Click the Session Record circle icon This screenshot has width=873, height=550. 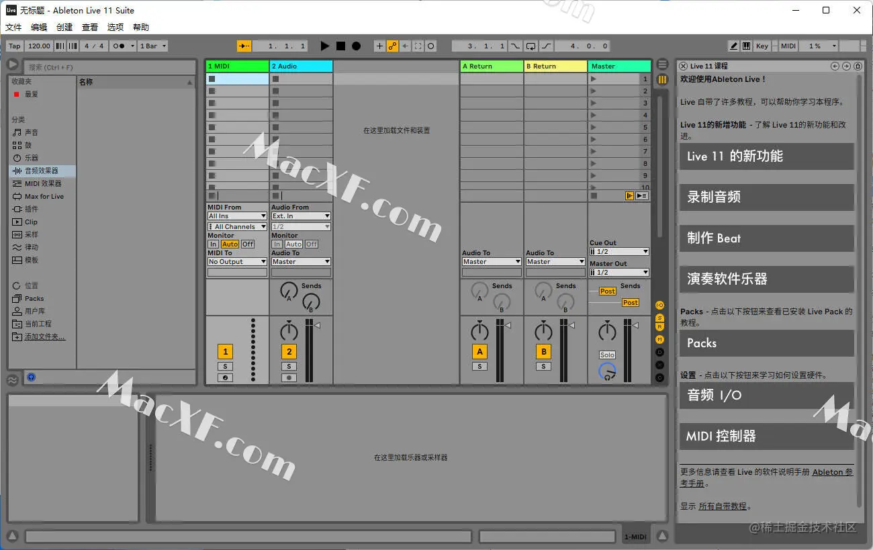coord(431,46)
